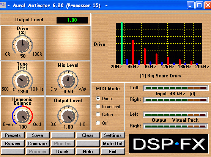Click the green bar in the Drive graph
This screenshot has width=211, height=157.
pyautogui.click(x=122, y=43)
